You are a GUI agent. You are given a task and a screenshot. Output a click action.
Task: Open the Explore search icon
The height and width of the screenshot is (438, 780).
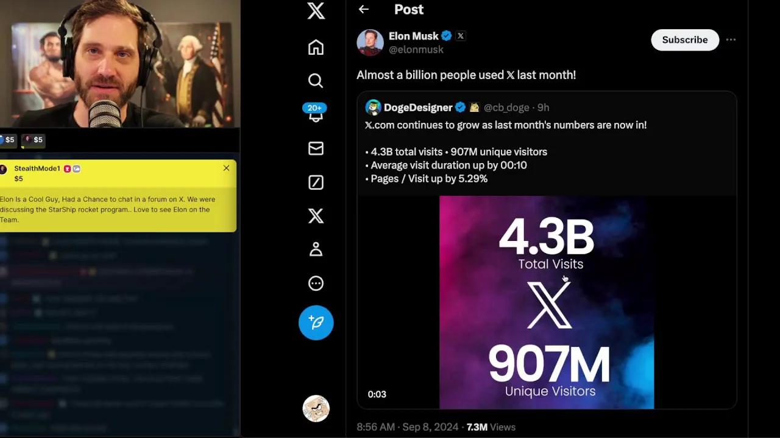pos(316,80)
